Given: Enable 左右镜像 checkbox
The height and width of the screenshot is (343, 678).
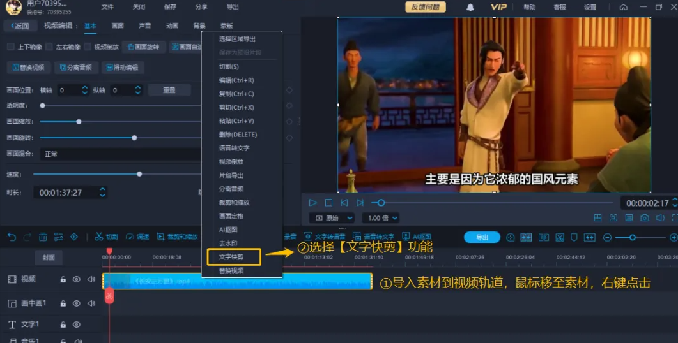Looking at the screenshot, I should click(49, 47).
